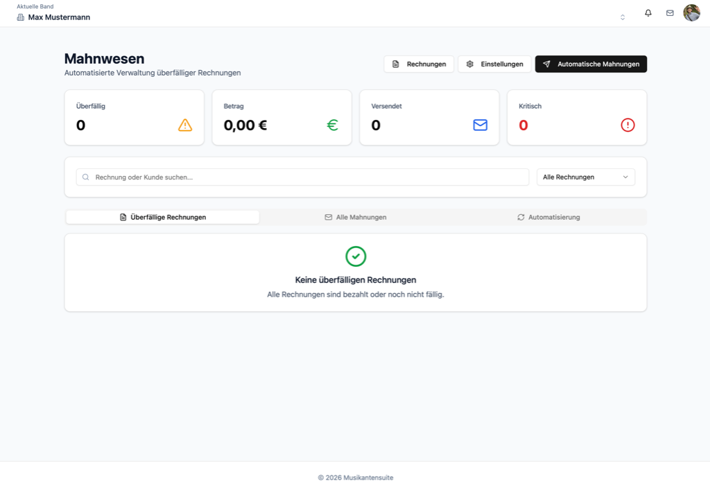Select the Überfällige Rechnungen tab
The width and height of the screenshot is (710, 492).
162,218
